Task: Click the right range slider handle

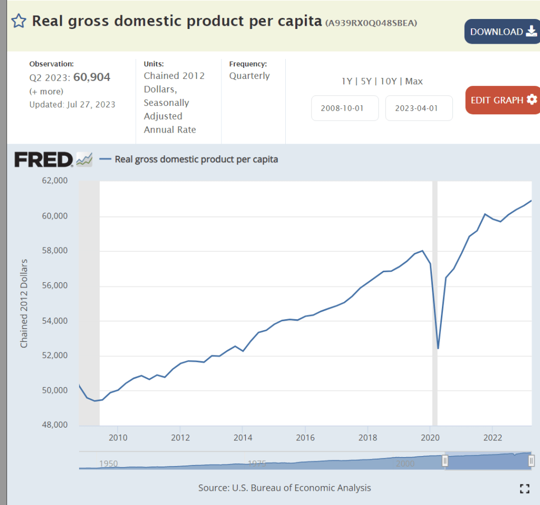Action: click(532, 461)
